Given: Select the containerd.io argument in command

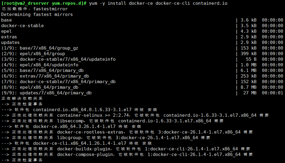Looking at the screenshot, I should [x=210, y=3].
